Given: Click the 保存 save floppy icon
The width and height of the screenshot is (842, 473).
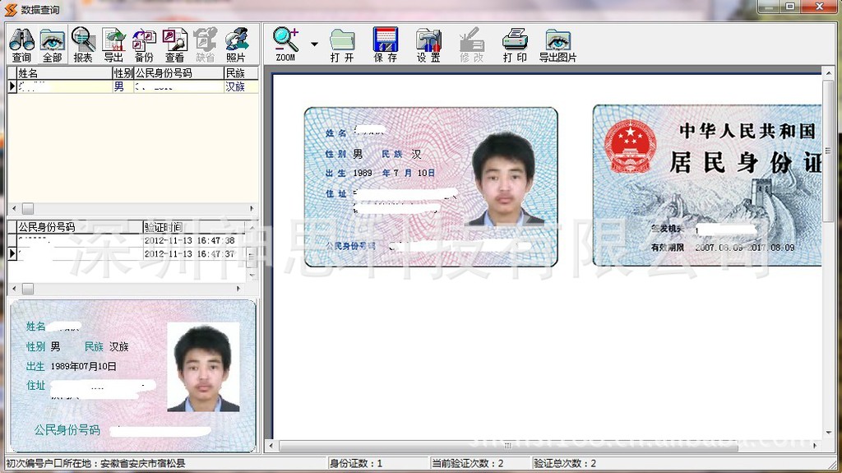Looking at the screenshot, I should tap(385, 44).
